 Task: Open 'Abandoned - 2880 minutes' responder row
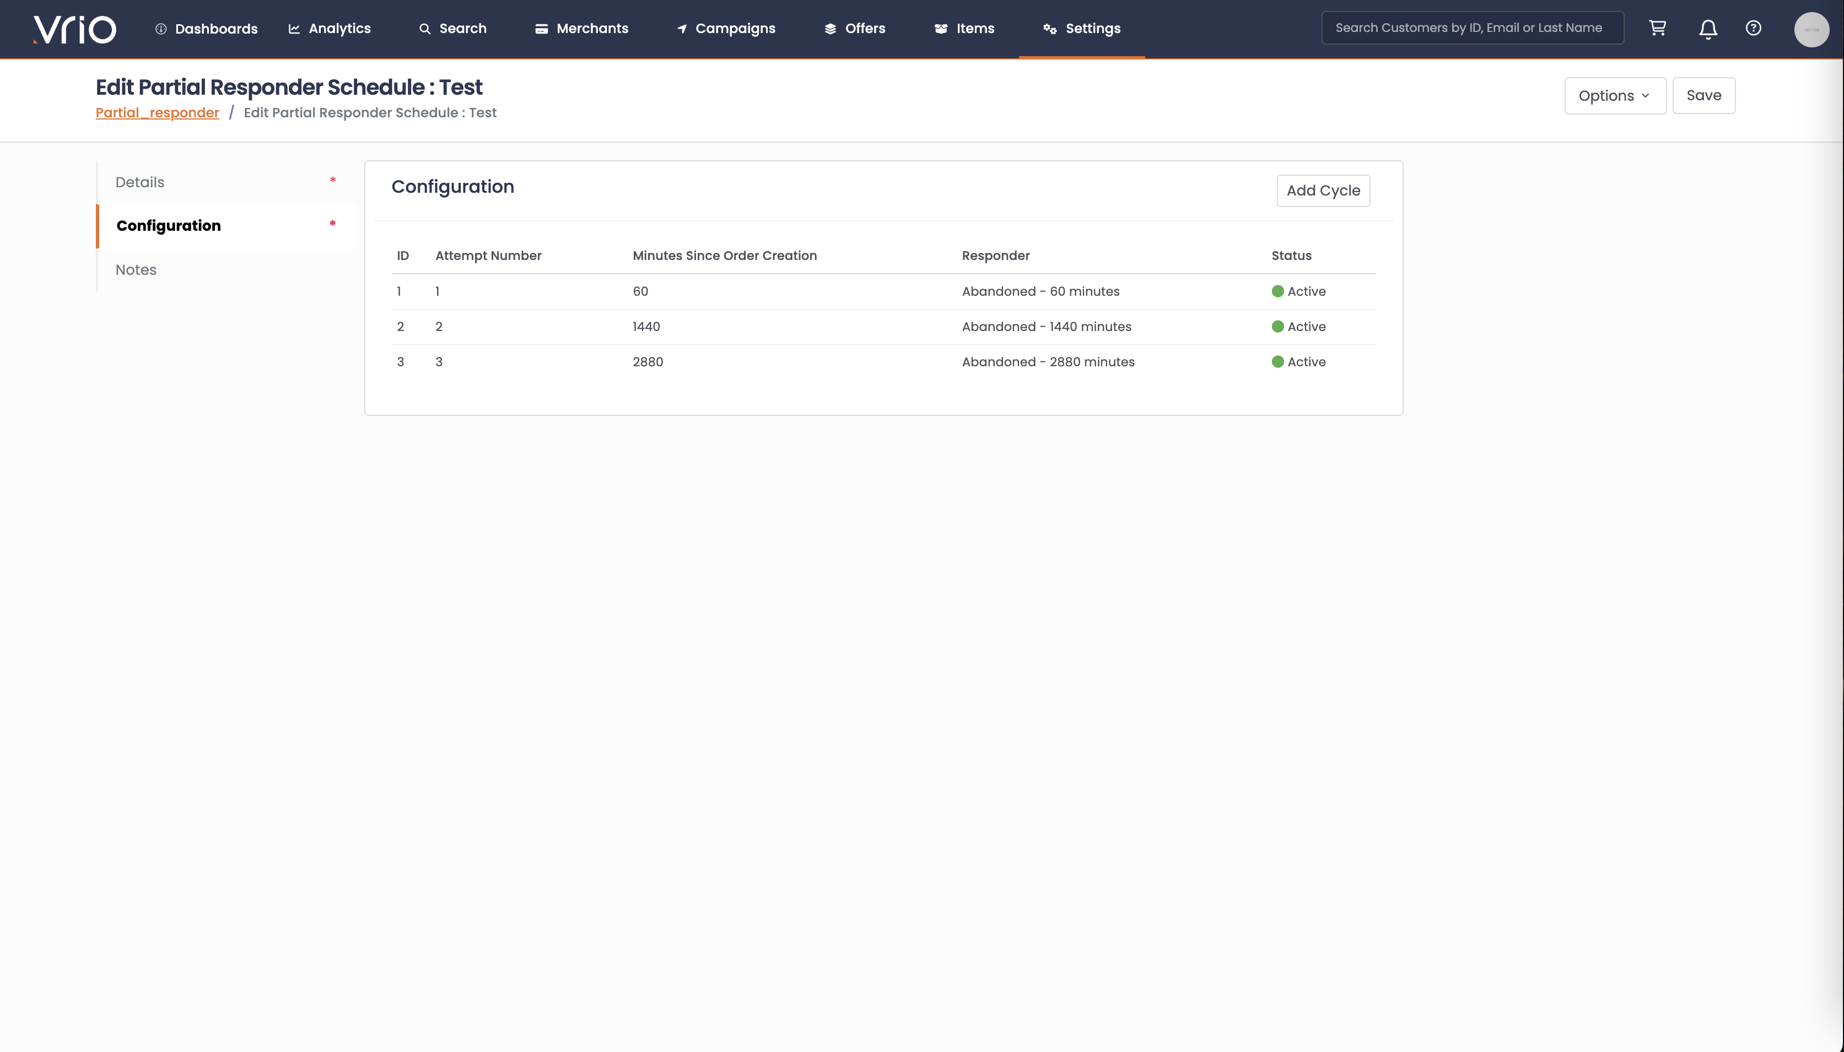pyautogui.click(x=1048, y=362)
